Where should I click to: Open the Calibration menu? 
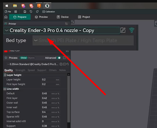pyautogui.click(x=49, y=12)
